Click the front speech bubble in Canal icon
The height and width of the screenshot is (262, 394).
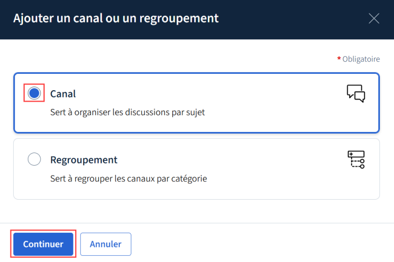point(360,97)
